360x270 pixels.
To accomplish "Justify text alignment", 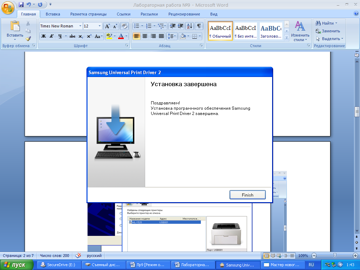I will (161, 36).
